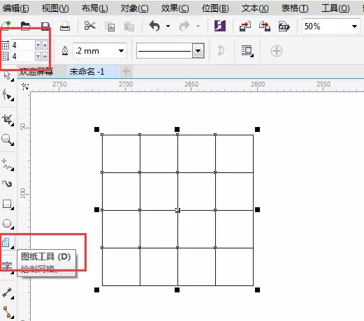This screenshot has width=364, height=321.
Task: Add a new document tab
Action: [126, 71]
